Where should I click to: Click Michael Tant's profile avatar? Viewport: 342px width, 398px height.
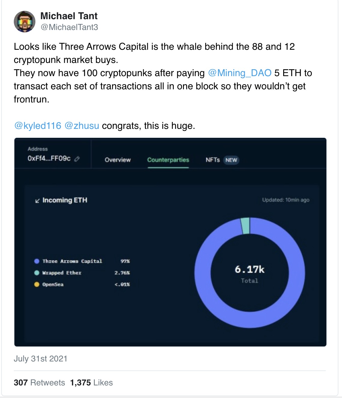[x=25, y=22]
